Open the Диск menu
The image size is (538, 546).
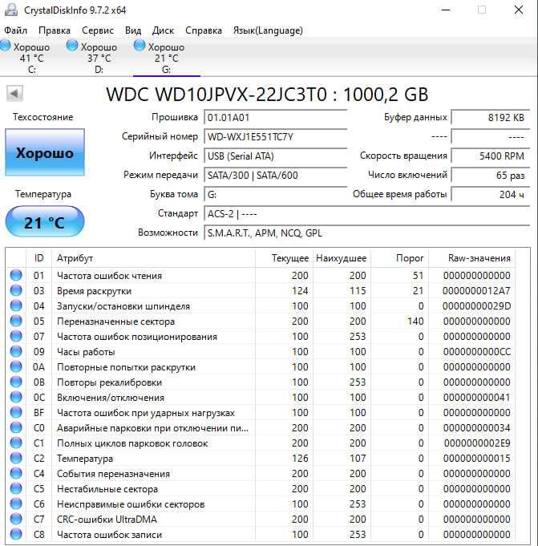(x=164, y=30)
